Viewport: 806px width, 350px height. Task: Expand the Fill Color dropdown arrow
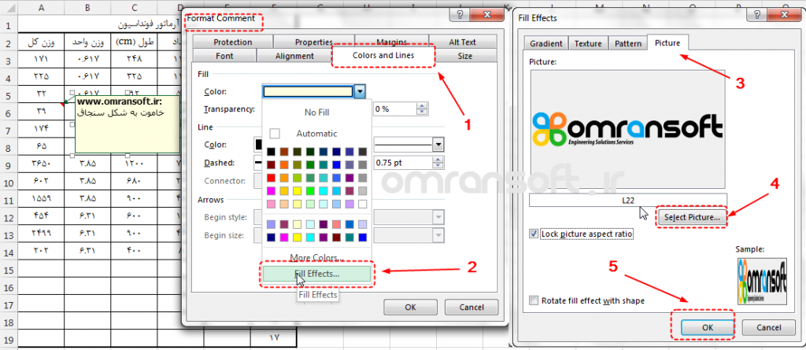point(360,91)
